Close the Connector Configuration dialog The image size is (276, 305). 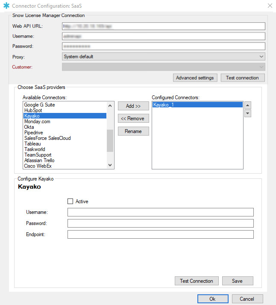(270, 6)
